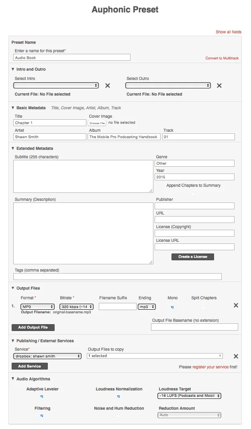Image resolution: width=251 pixels, height=429 pixels.
Task: Click the Output File Basename field
Action: 195,327
